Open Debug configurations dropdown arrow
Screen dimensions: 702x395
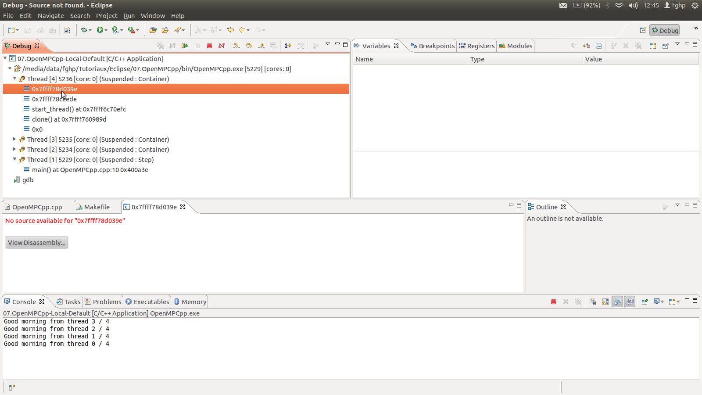pos(90,30)
